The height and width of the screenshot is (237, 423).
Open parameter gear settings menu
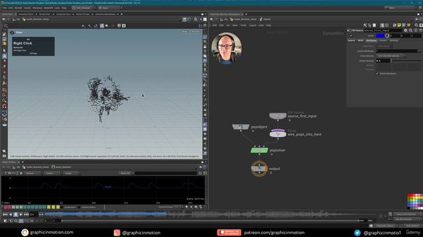tap(405, 30)
